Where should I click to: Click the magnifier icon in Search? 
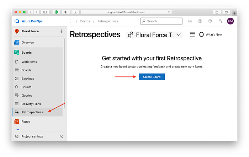(144, 21)
